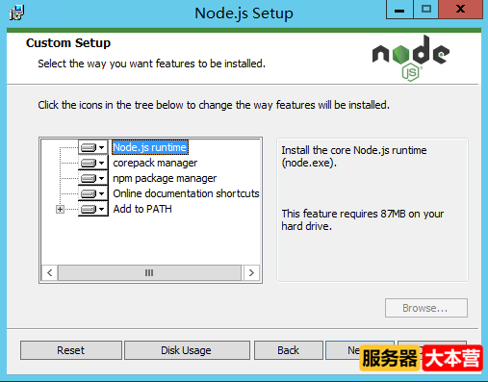This screenshot has width=488, height=382.
Task: Open the Disk Usage dialog
Action: (x=187, y=350)
